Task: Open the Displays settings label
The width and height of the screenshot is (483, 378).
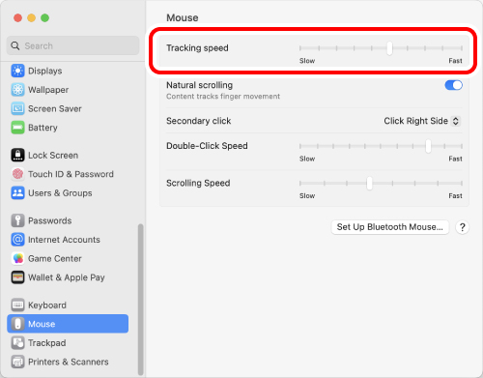Action: pyautogui.click(x=45, y=71)
